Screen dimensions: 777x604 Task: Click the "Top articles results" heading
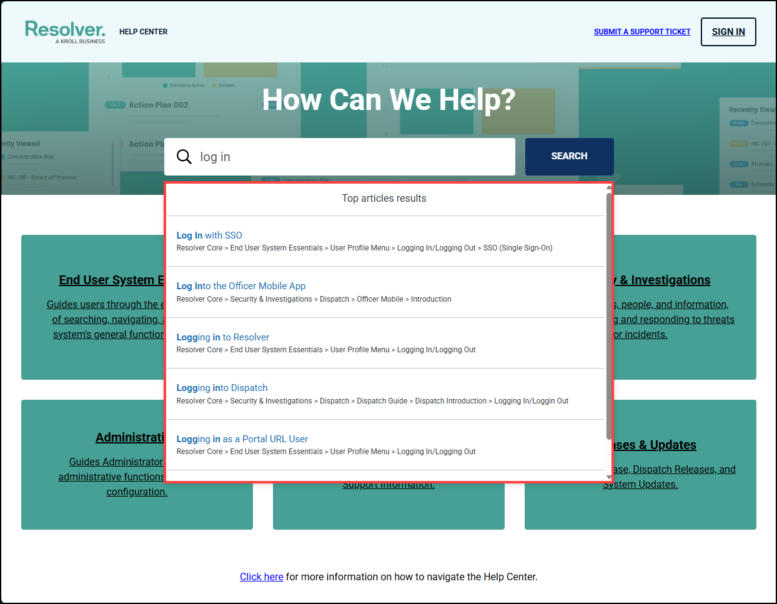(384, 198)
